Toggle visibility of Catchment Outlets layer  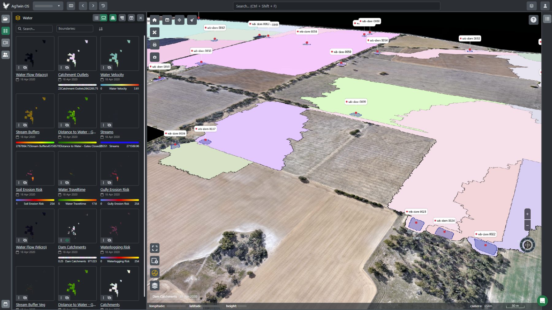tap(67, 67)
